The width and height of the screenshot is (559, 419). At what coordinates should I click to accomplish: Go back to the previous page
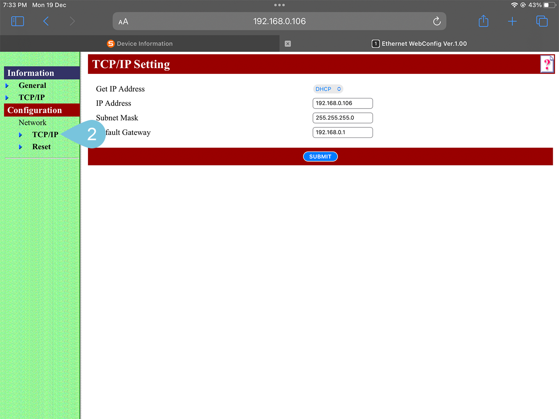click(46, 21)
